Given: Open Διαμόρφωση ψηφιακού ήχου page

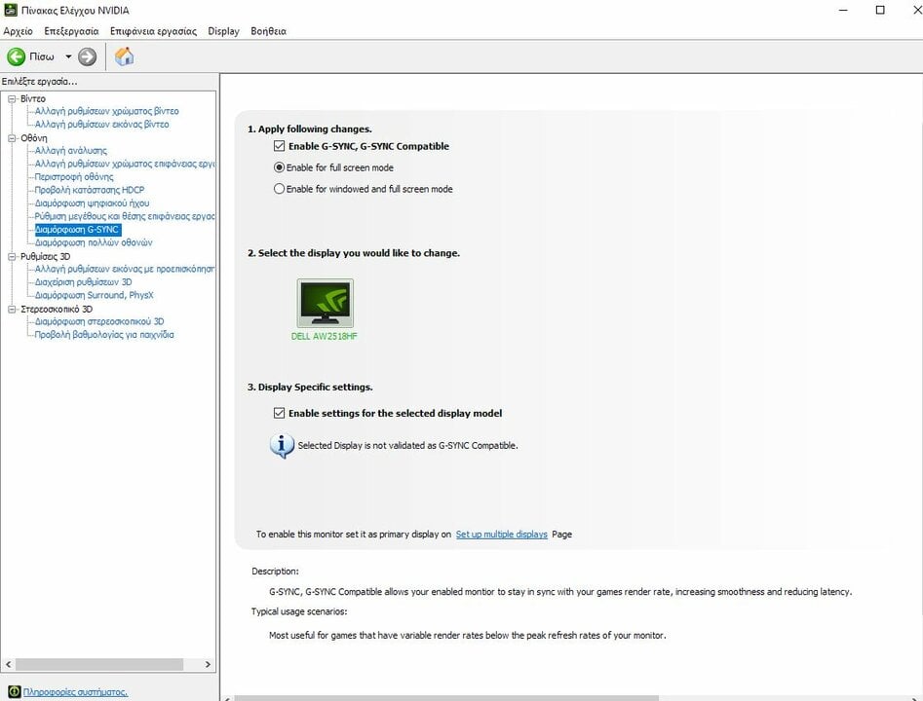Looking at the screenshot, I should tap(92, 203).
